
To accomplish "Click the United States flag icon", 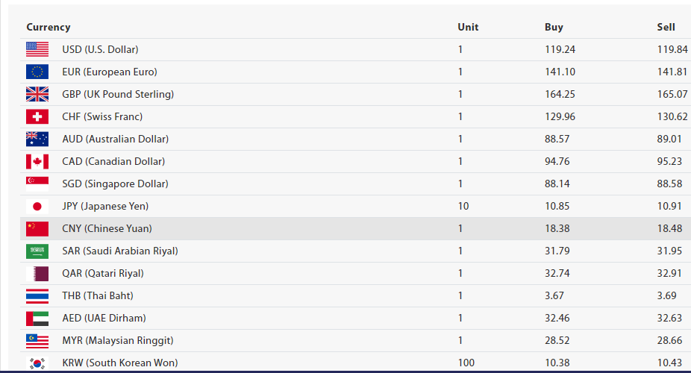I will tap(37, 49).
